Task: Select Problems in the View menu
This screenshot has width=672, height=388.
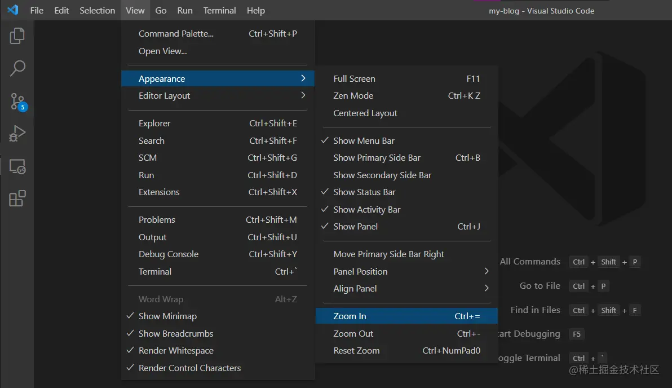Action: click(218, 219)
